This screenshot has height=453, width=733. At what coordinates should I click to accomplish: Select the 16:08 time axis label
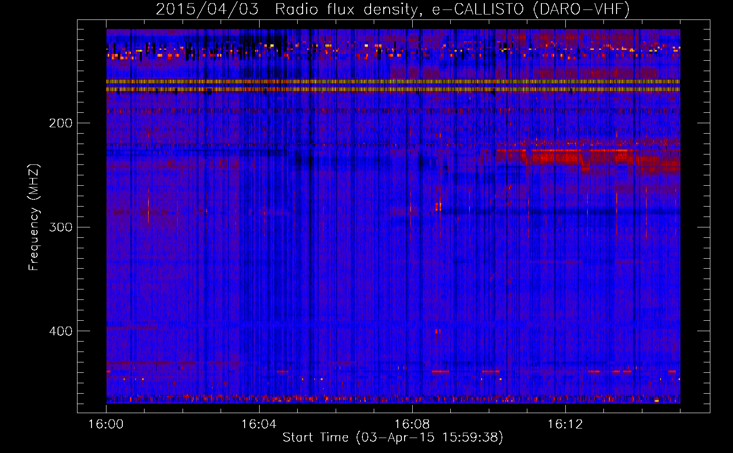[x=412, y=424]
